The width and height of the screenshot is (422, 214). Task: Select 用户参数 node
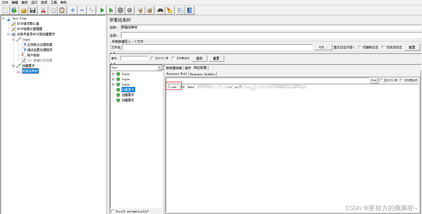point(33,55)
